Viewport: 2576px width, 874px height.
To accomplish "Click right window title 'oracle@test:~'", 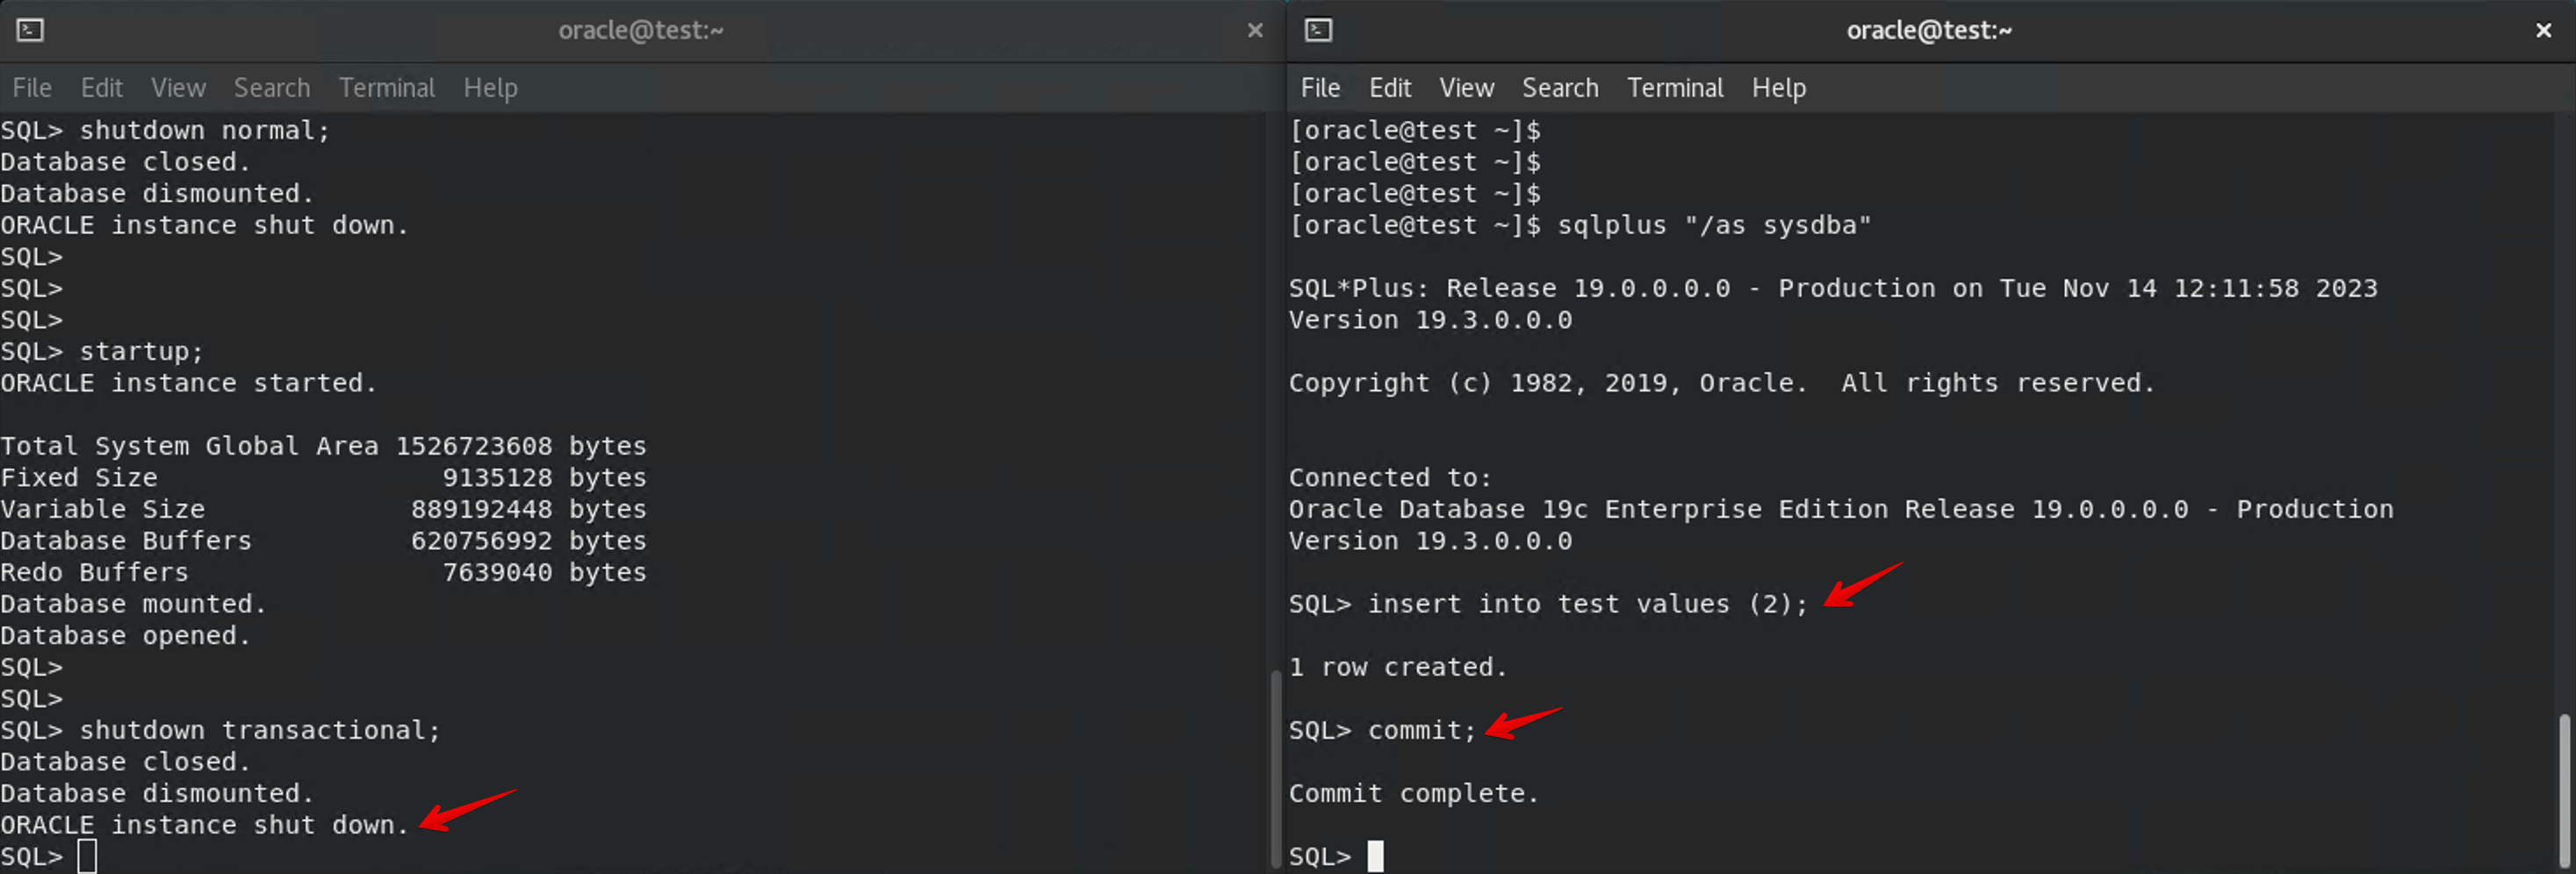I will 1929,30.
